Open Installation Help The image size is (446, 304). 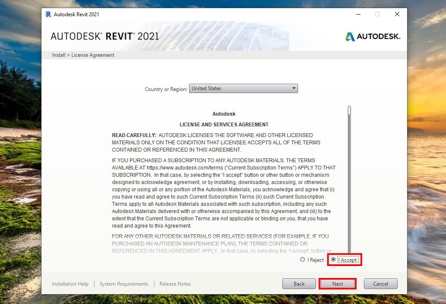70,284
